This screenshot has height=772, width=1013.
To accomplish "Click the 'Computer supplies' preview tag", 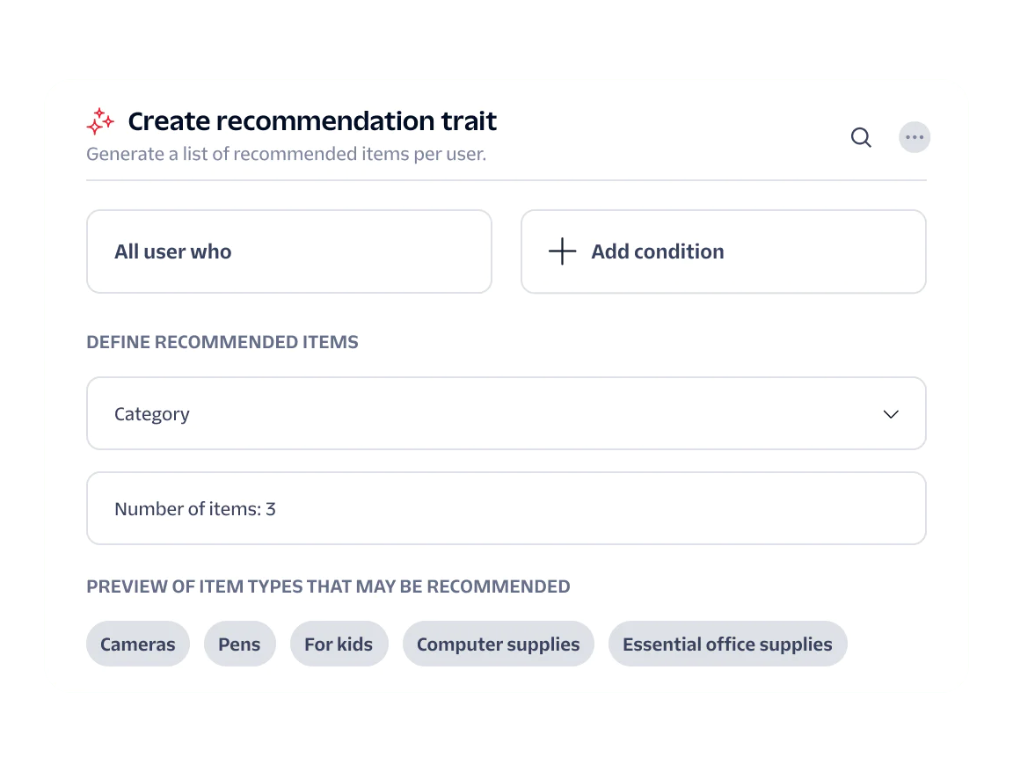I will [498, 644].
